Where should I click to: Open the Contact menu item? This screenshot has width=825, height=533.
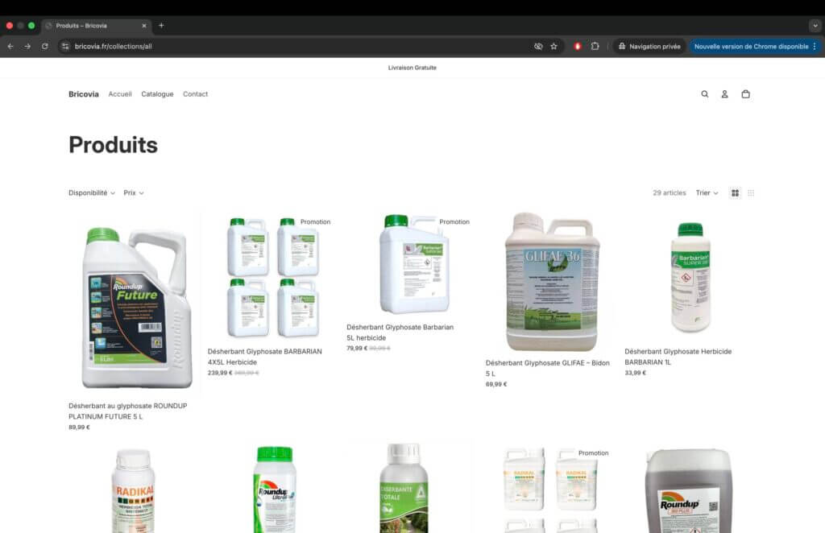pyautogui.click(x=195, y=94)
